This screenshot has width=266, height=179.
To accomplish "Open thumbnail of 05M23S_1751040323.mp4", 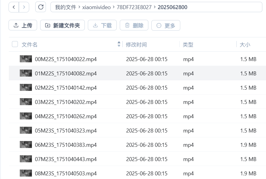I will coord(26,130).
